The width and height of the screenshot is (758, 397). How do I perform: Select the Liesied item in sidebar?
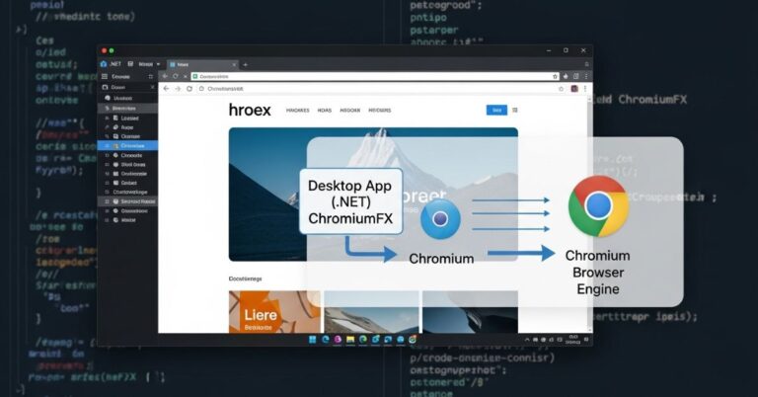[127, 118]
